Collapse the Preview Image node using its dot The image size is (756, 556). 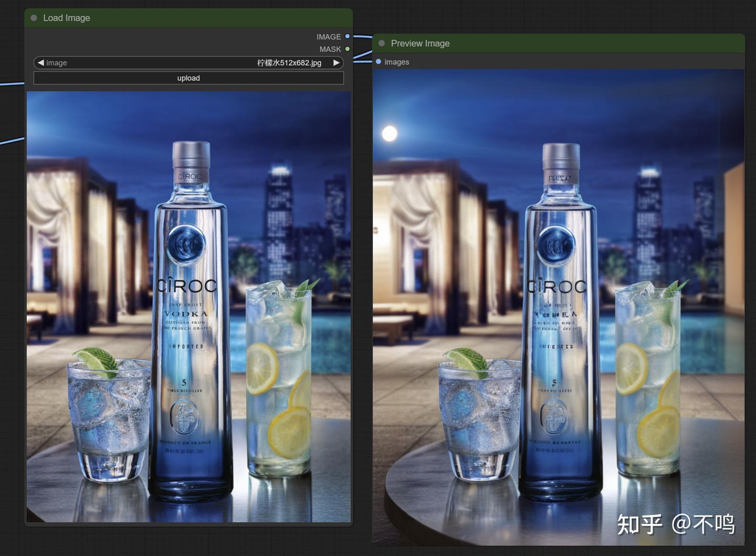click(x=382, y=44)
